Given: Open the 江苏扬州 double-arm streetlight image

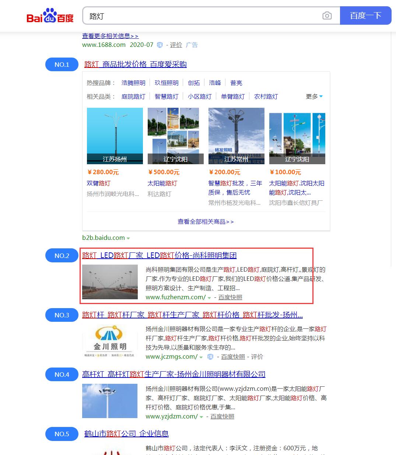Looking at the screenshot, I should [x=115, y=136].
